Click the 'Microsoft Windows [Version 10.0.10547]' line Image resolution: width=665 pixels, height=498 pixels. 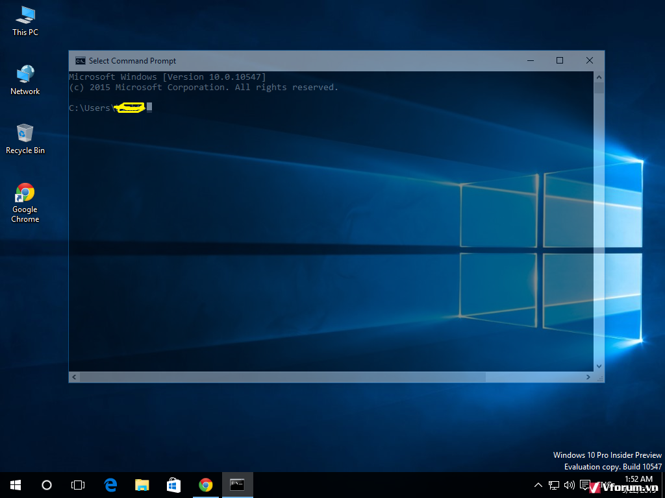[x=168, y=77]
